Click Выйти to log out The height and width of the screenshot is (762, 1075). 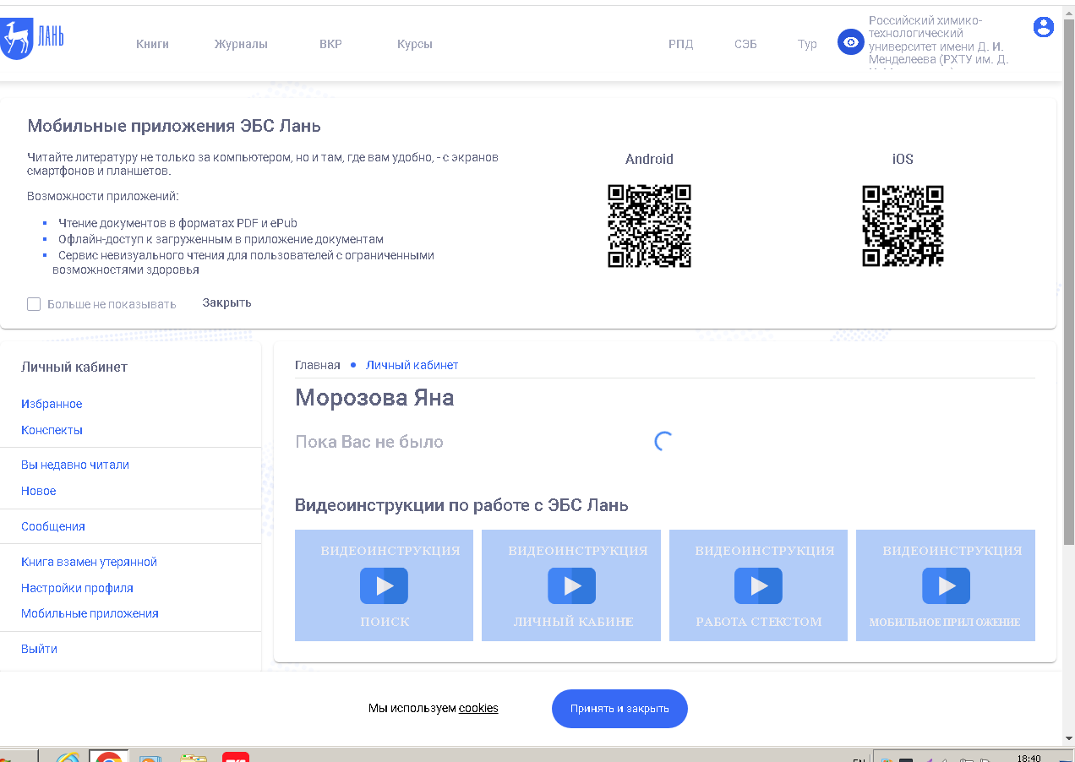click(x=39, y=649)
